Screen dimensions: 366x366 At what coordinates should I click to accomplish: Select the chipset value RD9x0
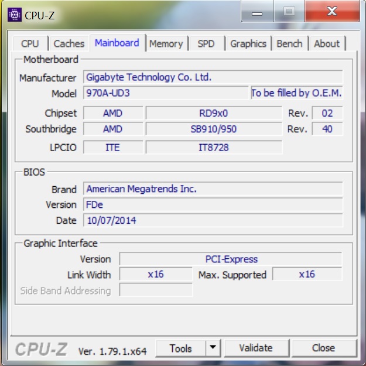214,113
